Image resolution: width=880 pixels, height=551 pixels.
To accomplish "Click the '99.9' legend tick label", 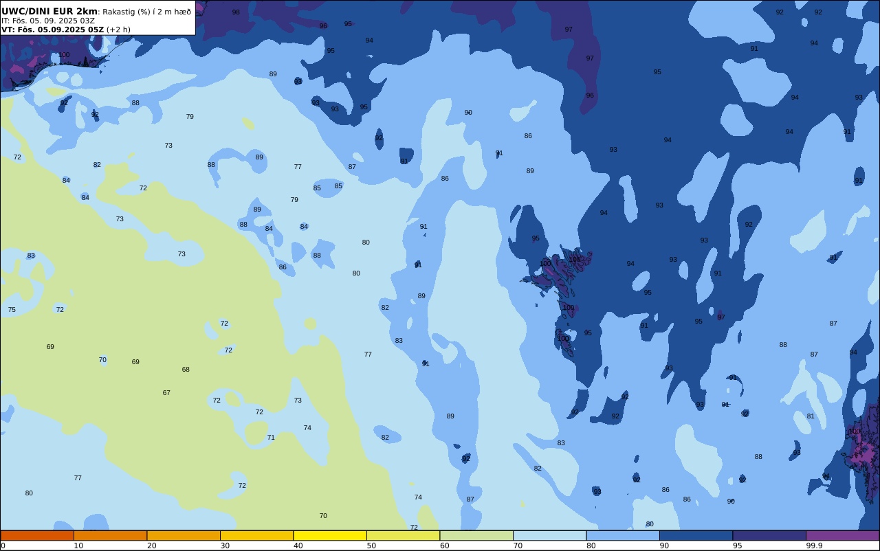I will pos(815,546).
